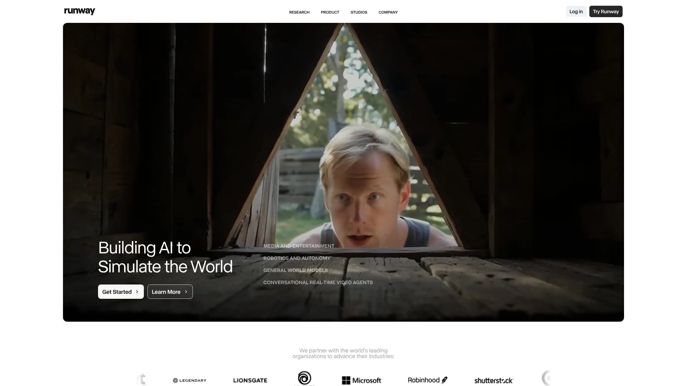Click the Learn More chevron arrow
The height and width of the screenshot is (386, 687).
click(x=186, y=292)
